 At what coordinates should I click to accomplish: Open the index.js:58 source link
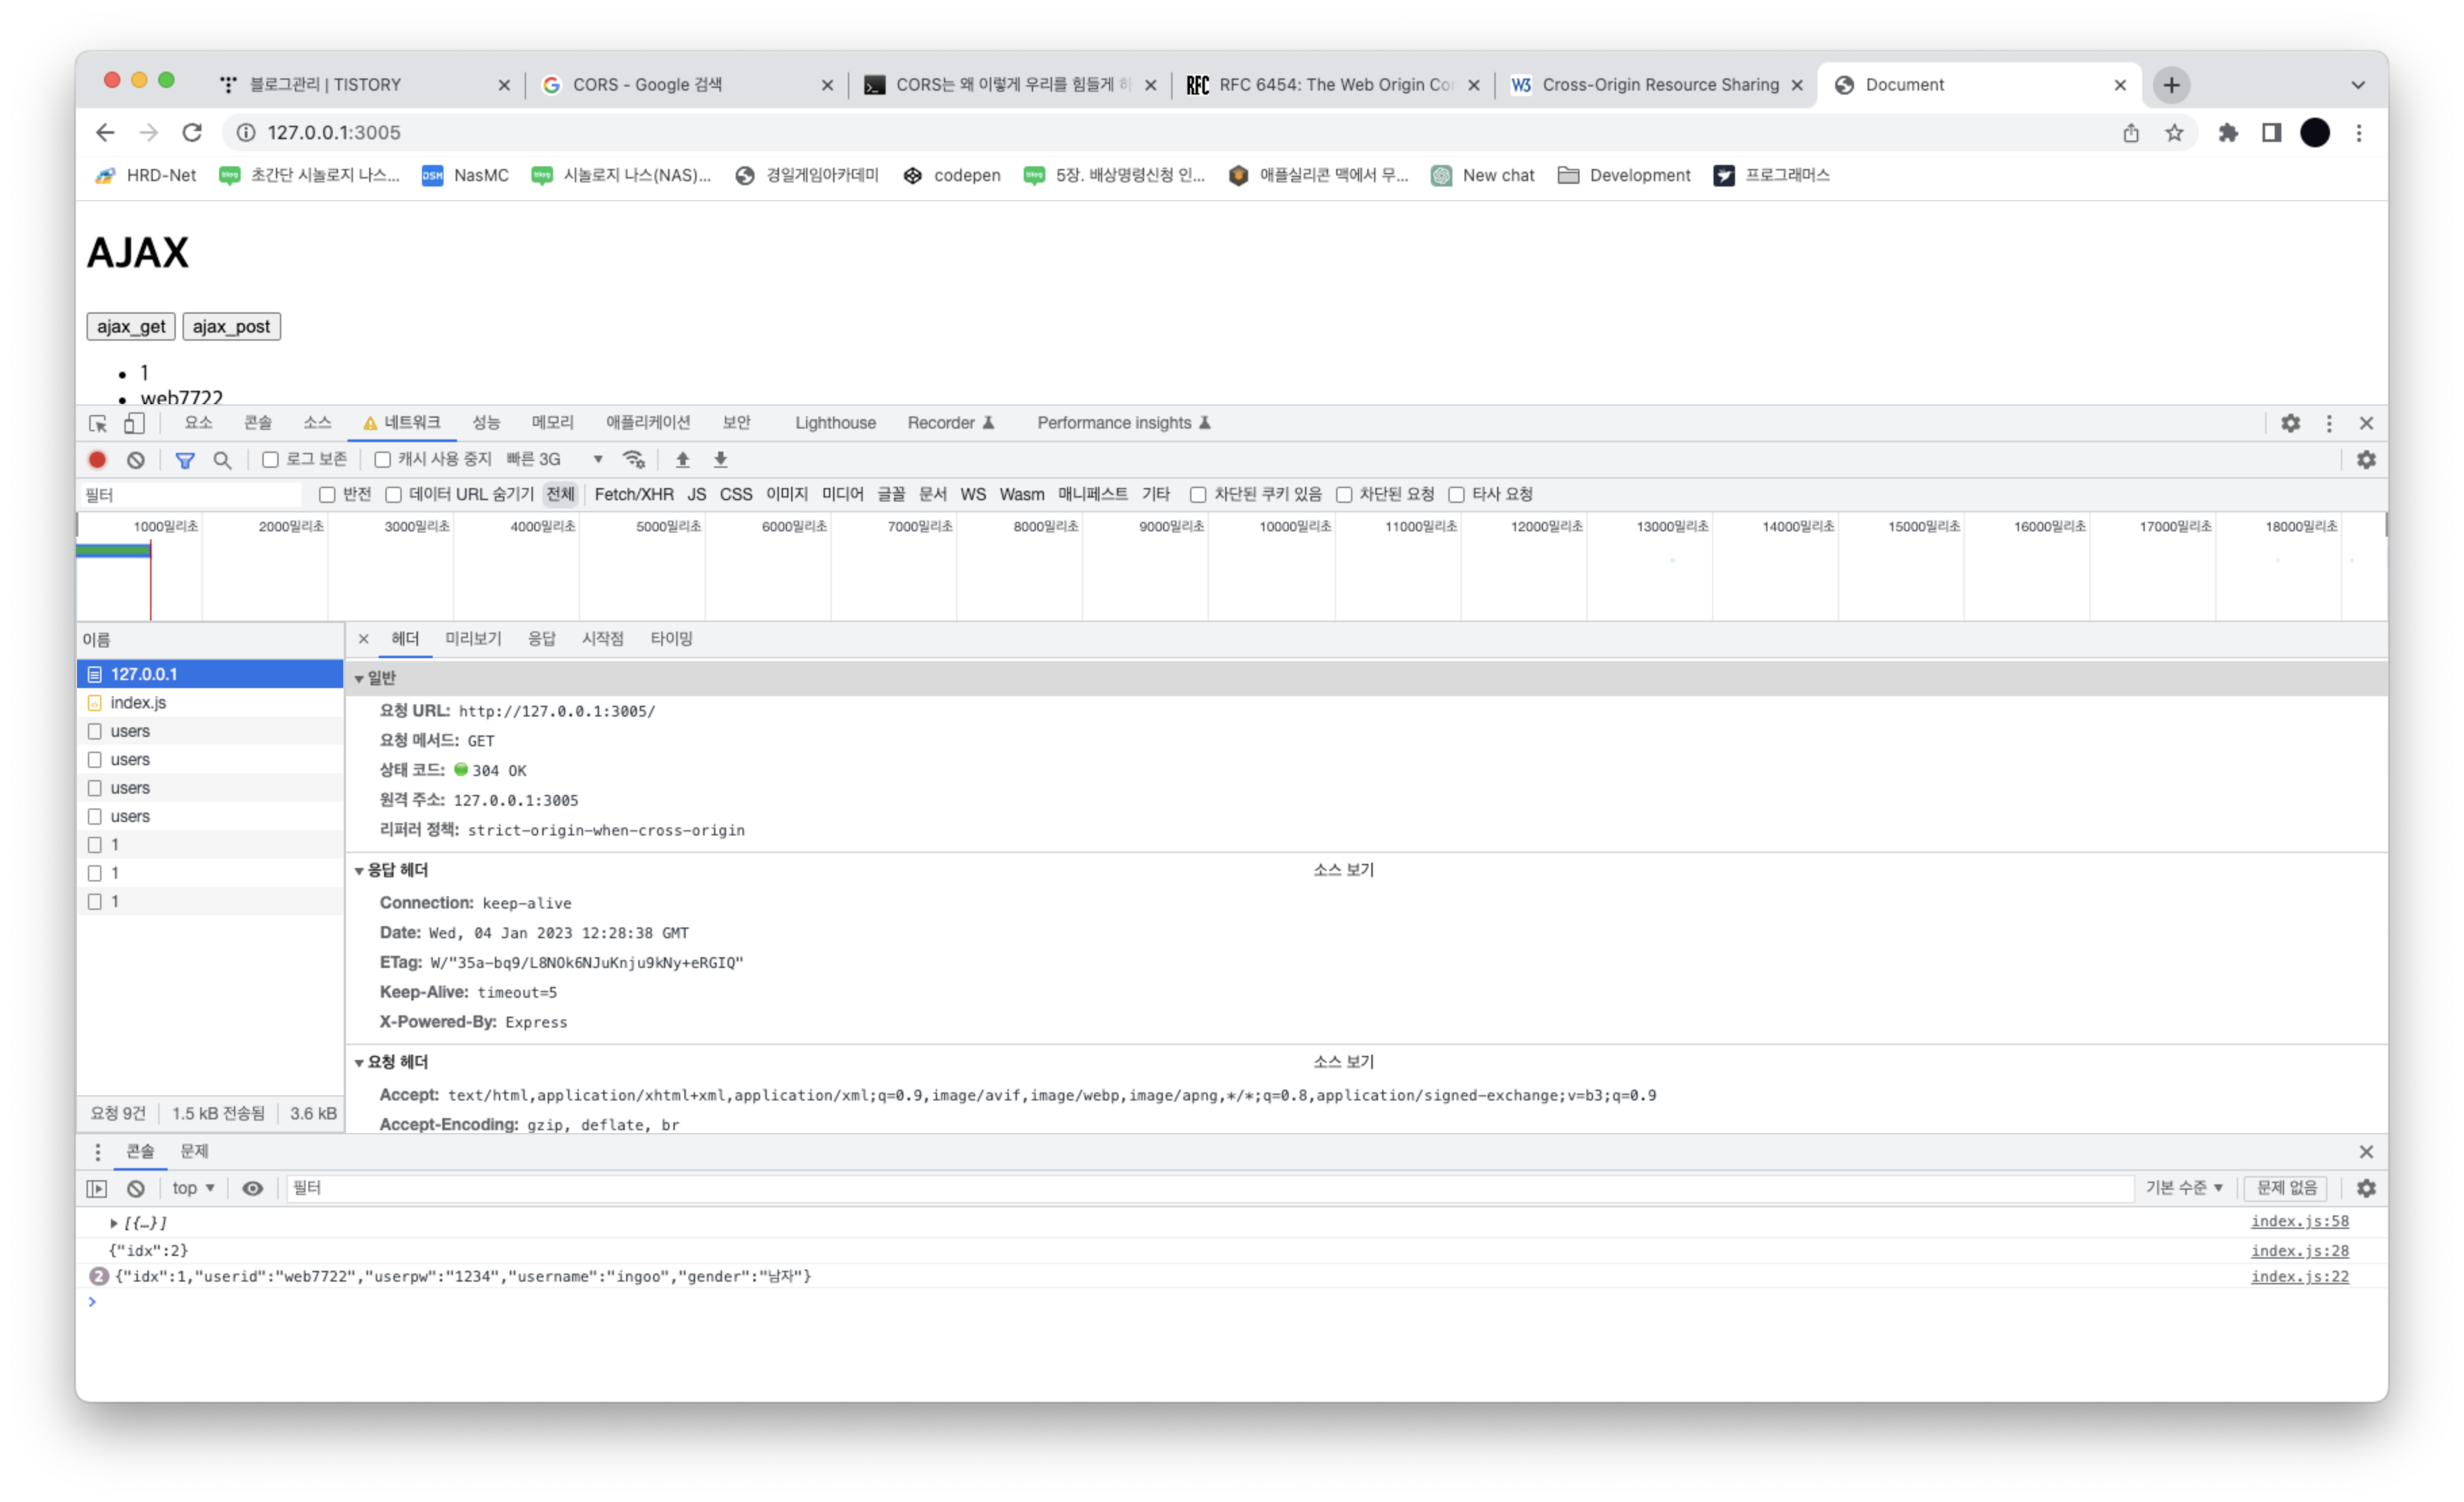coord(2299,1221)
